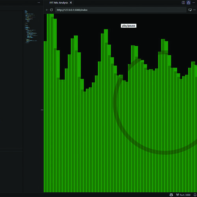This screenshot has width=197, height=197.
Task: Reload the preview page
Action: tap(52, 10)
